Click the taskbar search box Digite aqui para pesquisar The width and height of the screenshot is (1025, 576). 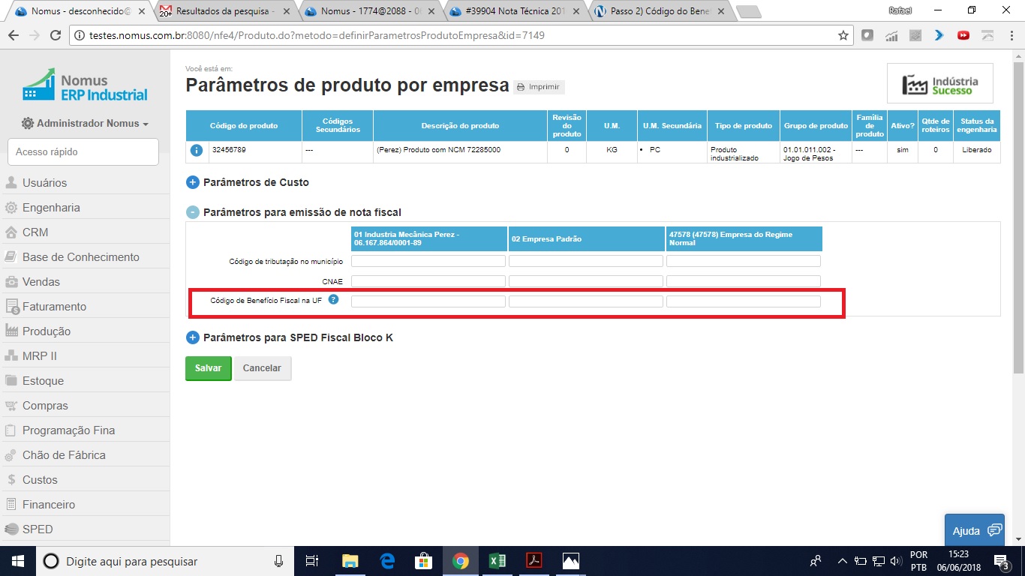click(x=167, y=561)
